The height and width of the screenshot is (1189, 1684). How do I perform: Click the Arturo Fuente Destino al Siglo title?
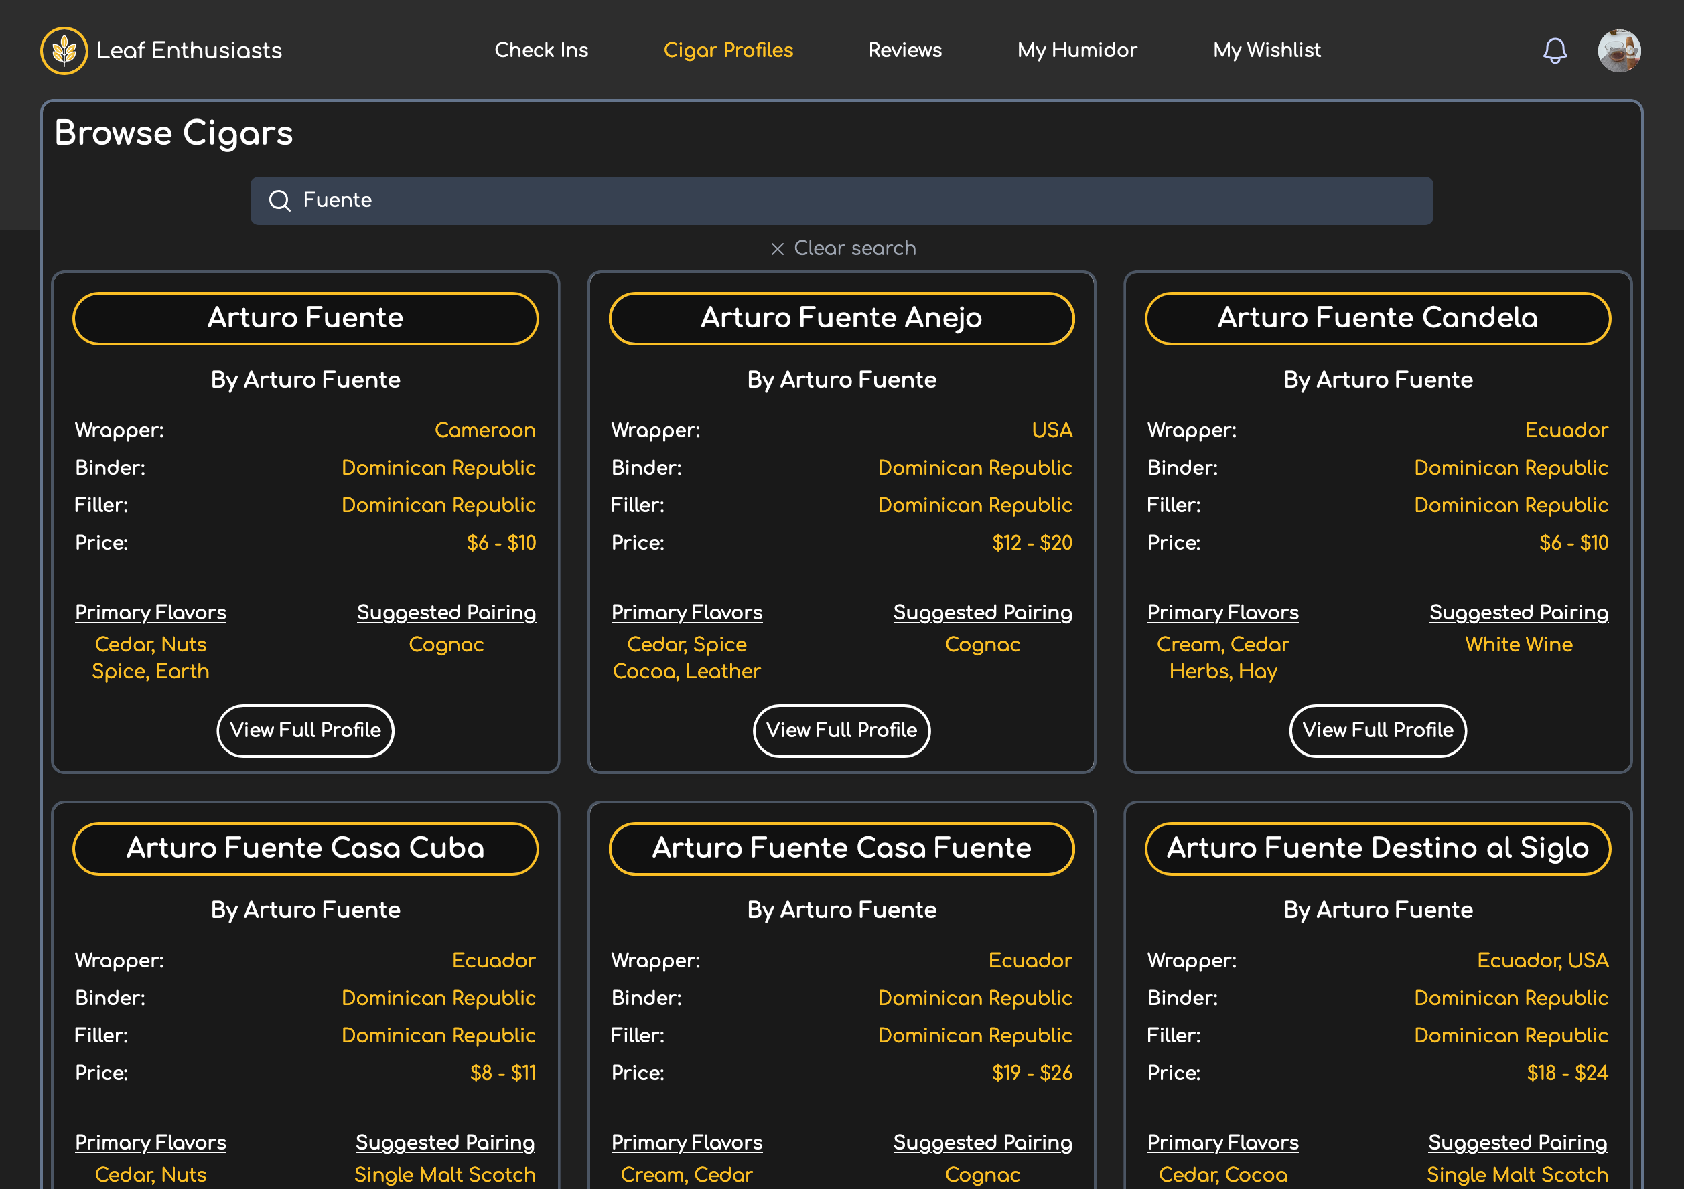(1377, 848)
